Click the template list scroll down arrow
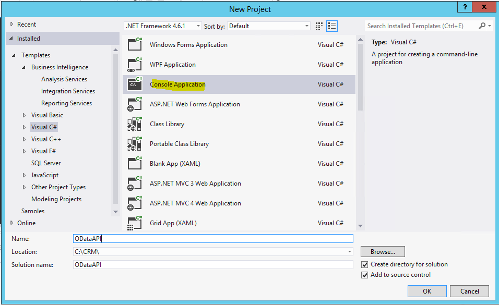Viewport: 499px width, 305px height. point(360,226)
